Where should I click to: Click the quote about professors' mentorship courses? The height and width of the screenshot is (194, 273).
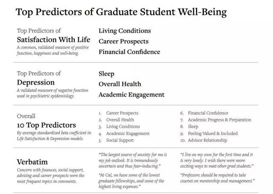tap(218, 178)
